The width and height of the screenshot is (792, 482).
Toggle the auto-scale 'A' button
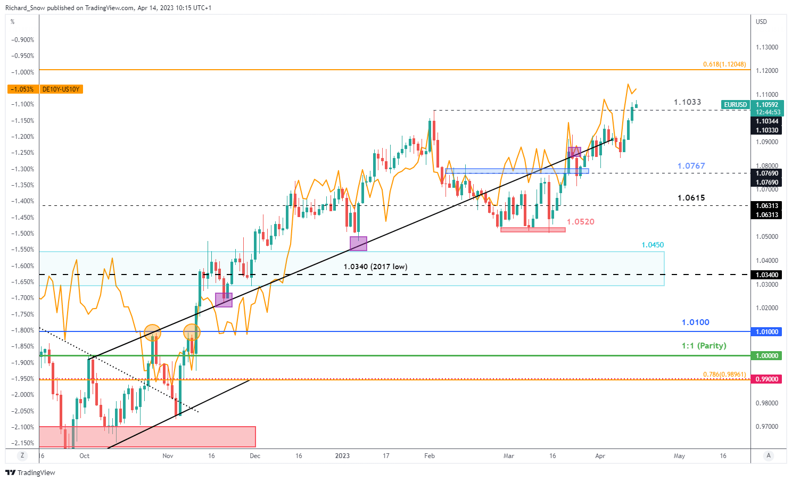768,455
